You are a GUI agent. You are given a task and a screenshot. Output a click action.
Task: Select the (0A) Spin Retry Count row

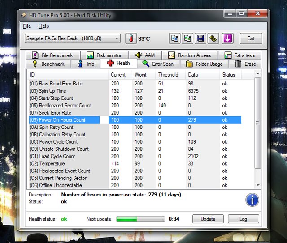tap(135, 127)
